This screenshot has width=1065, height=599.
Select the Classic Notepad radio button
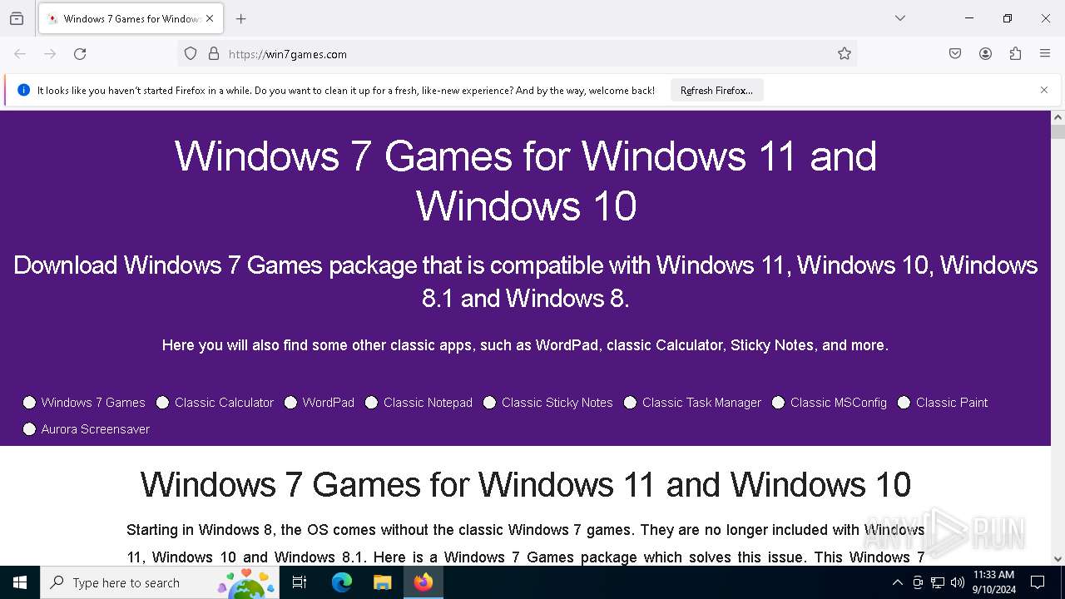371,403
